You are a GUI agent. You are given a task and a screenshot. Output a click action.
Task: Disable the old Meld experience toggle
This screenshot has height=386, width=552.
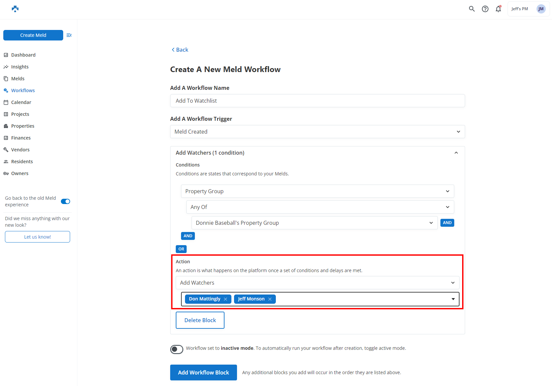click(66, 201)
